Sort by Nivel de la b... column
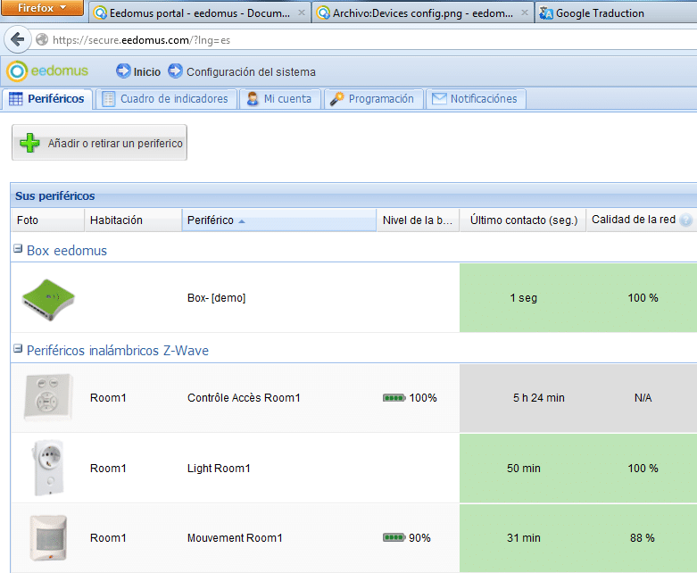 point(418,220)
